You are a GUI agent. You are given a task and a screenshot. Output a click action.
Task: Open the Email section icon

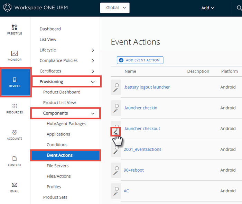[x=15, y=185]
